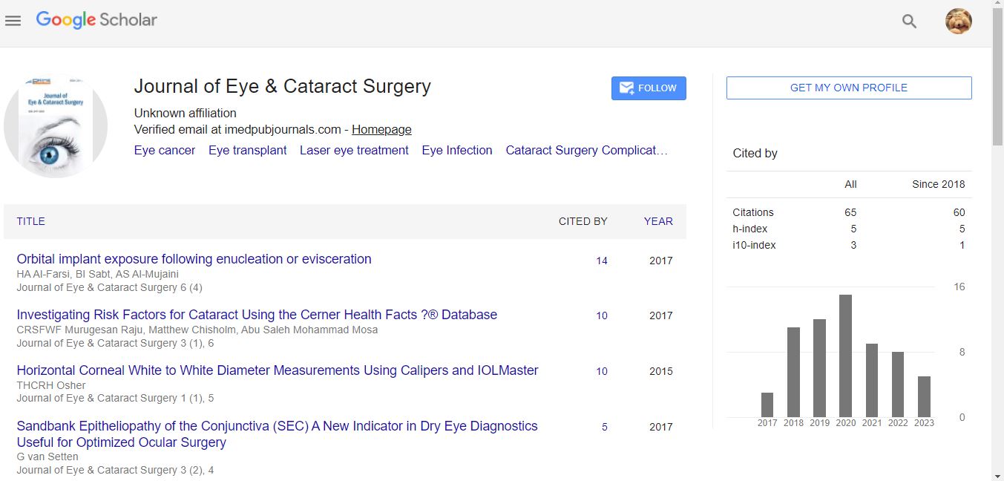Open the search magnifier icon

(x=909, y=22)
